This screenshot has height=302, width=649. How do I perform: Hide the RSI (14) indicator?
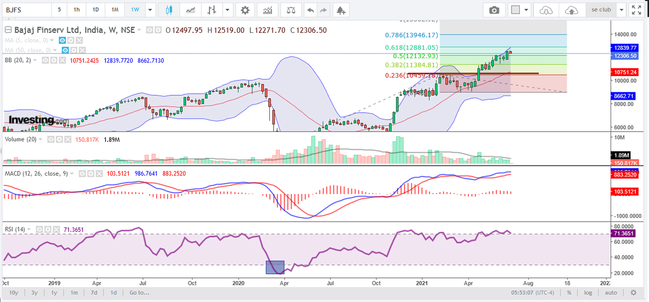click(x=38, y=229)
